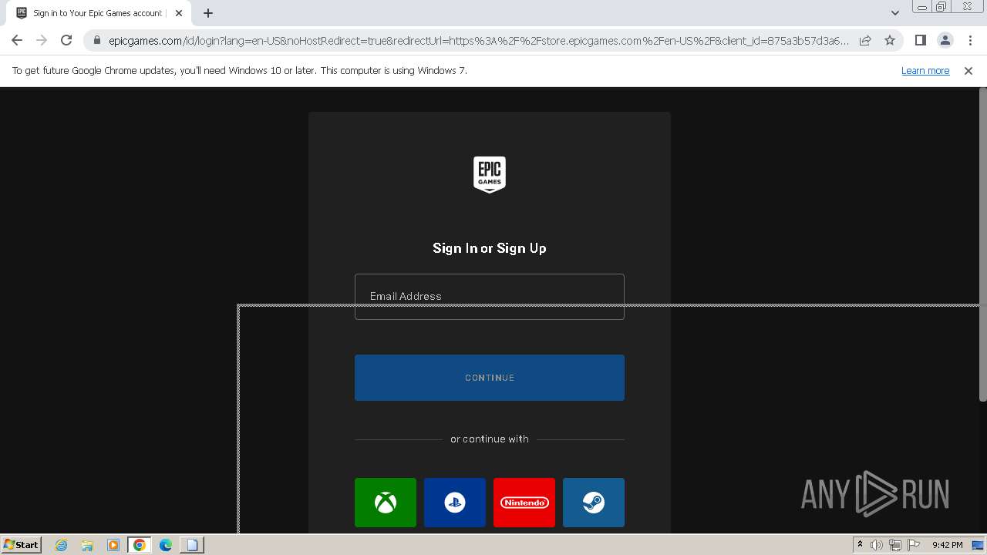Open Microsoft Edge from taskbar

click(x=166, y=545)
